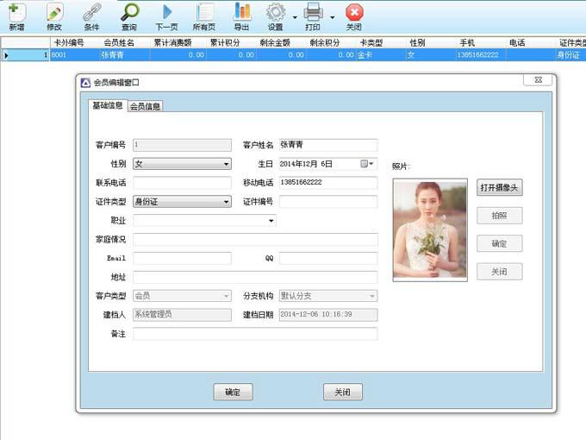Click the 关闭 button beside the photo
Image resolution: width=586 pixels, height=440 pixels.
click(x=499, y=272)
